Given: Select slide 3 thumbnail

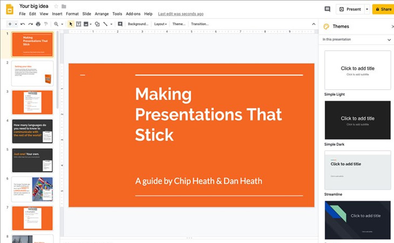Looking at the screenshot, I should 32,102.
